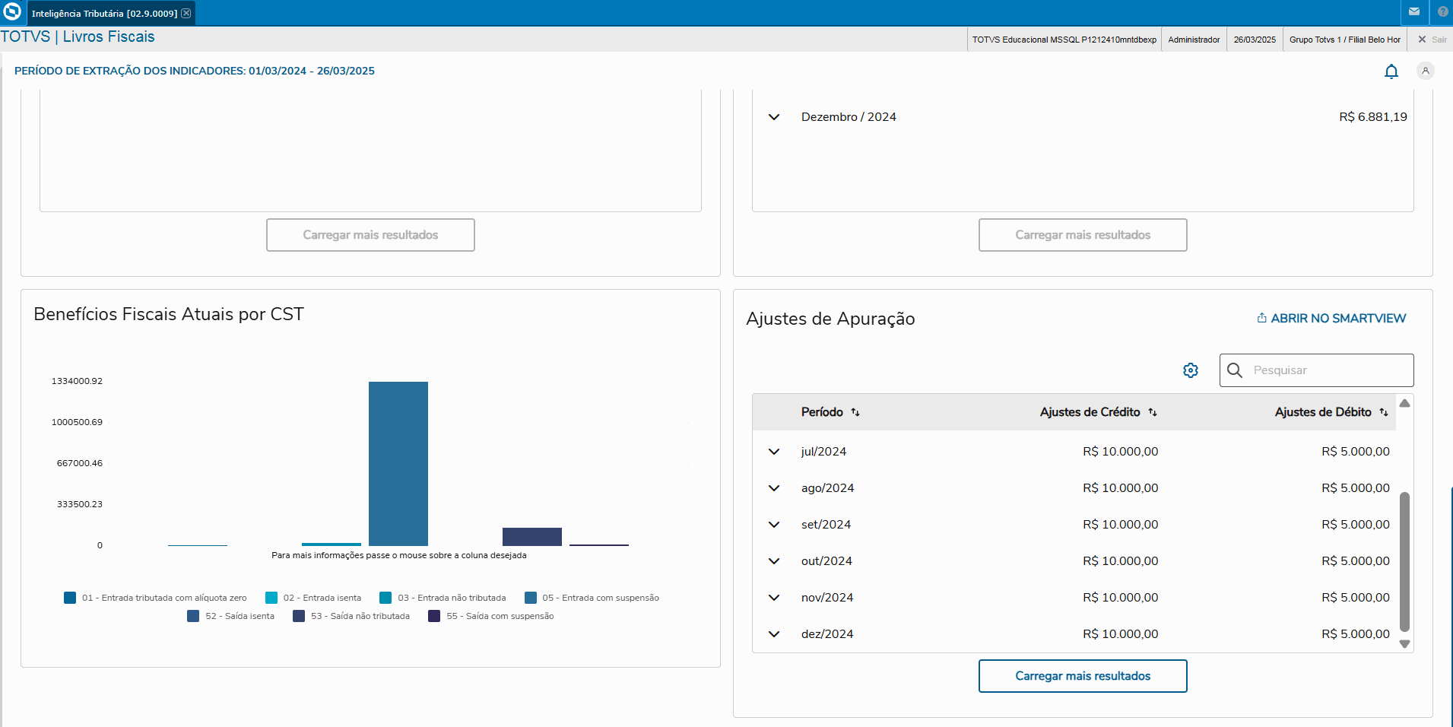This screenshot has height=727, width=1453.
Task: Click the tallest bar in the CST chart
Action: pos(398,464)
